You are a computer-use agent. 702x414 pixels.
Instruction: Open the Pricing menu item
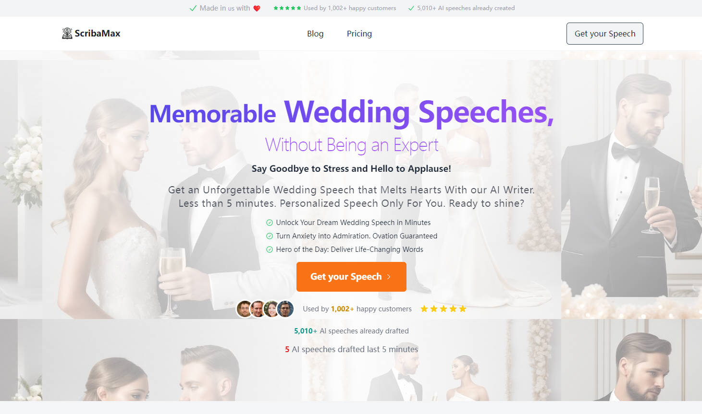359,34
